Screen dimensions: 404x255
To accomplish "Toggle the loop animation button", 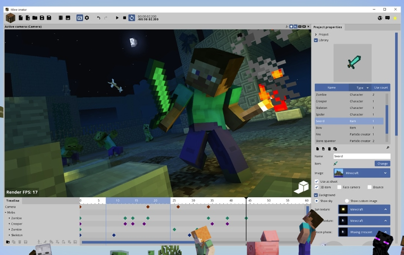I will coord(131,18).
